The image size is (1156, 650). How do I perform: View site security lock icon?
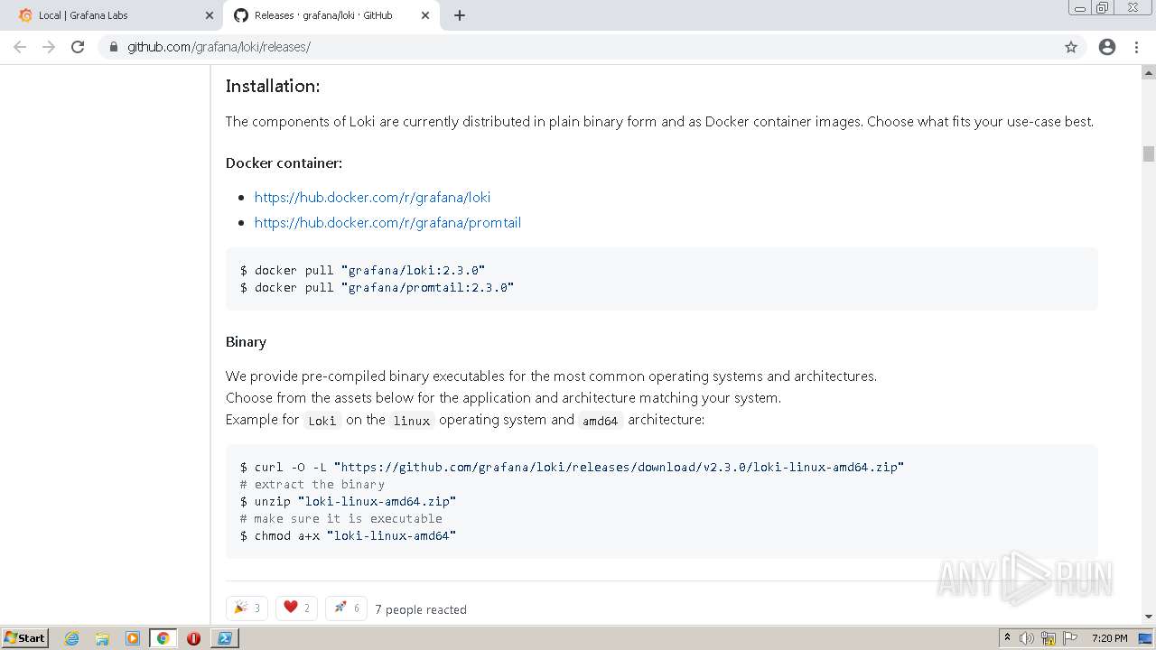[114, 47]
